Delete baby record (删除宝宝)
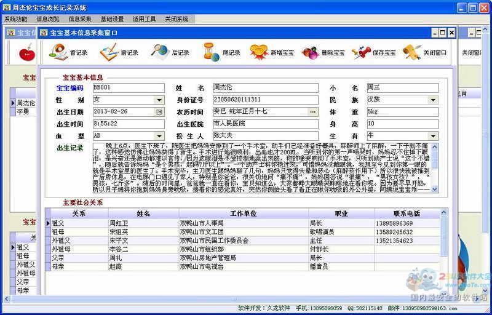 click(323, 52)
